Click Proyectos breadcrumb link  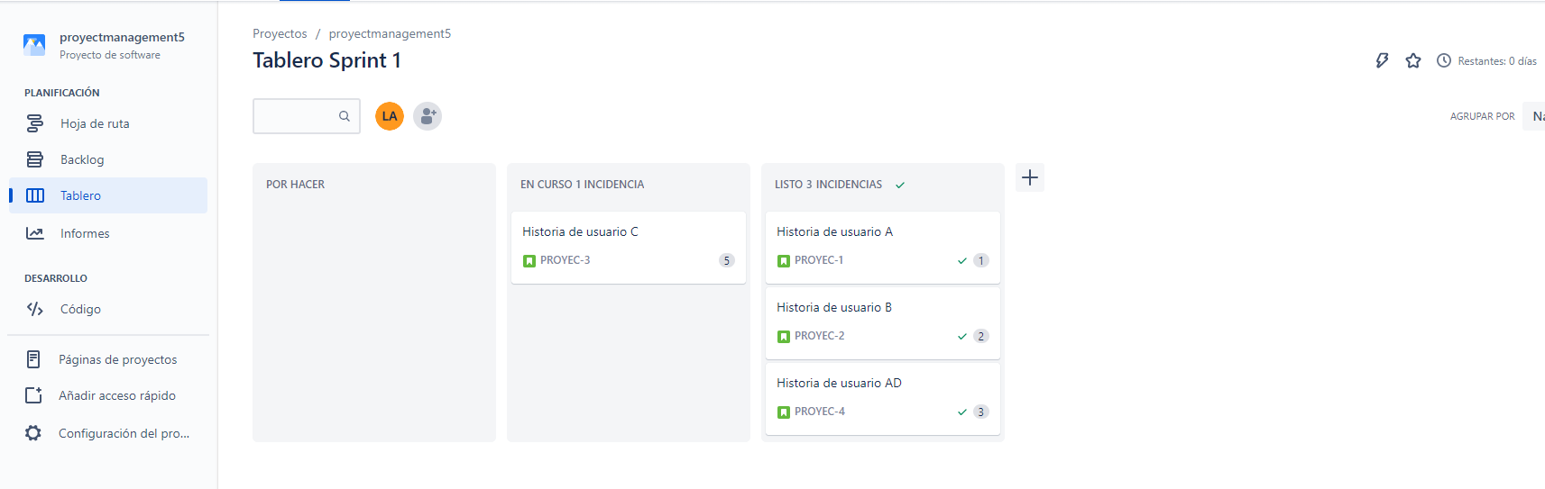[280, 33]
